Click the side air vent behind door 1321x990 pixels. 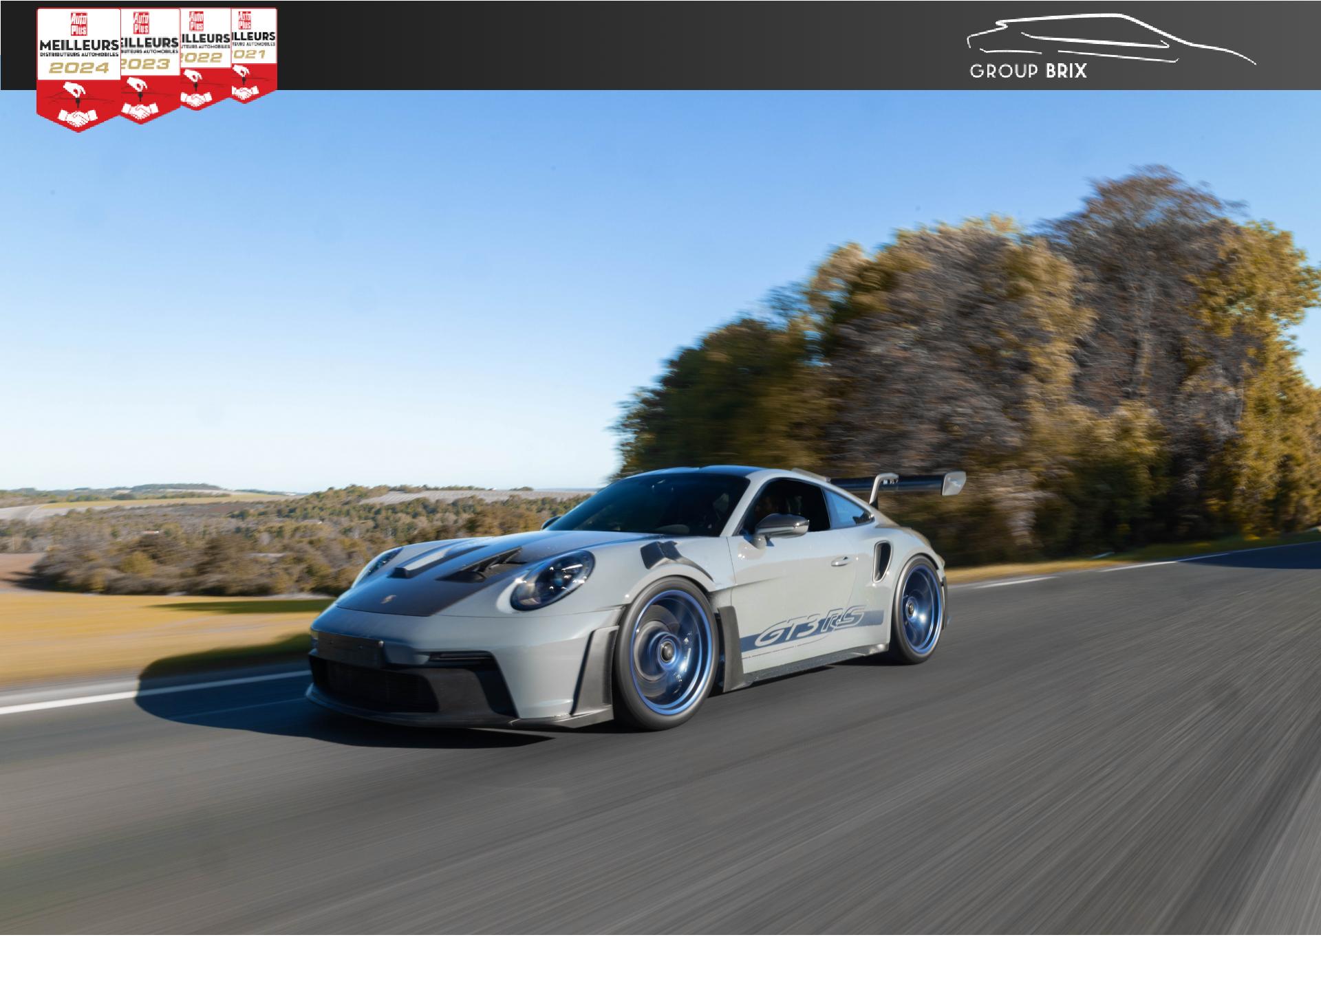click(x=882, y=560)
